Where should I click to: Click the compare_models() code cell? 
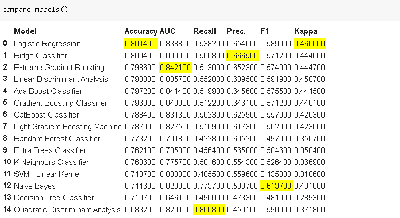coord(200,10)
